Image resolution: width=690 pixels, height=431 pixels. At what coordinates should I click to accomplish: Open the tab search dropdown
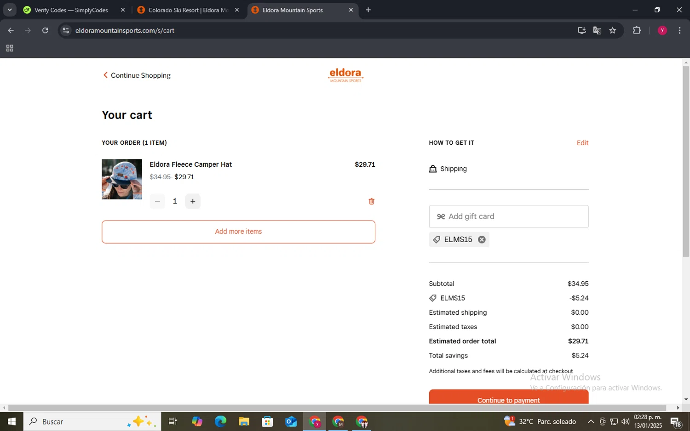click(10, 10)
